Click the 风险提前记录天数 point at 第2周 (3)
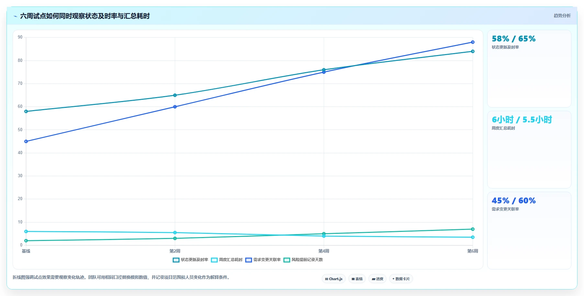The image size is (584, 296). coord(175,238)
